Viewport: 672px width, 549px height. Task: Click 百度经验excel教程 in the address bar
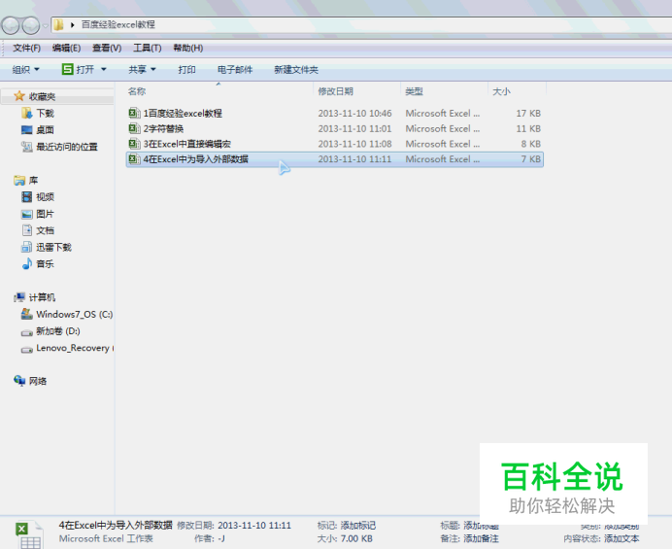118,24
